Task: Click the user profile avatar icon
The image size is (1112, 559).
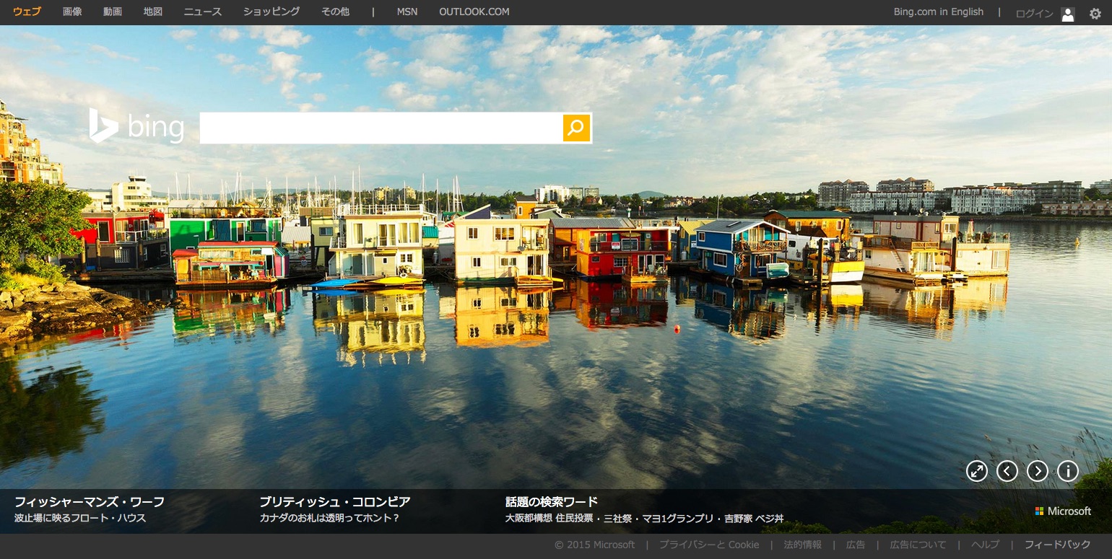Action: (1067, 14)
